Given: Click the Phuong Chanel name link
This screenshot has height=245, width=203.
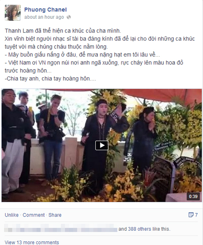Looking at the screenshot, I should tap(45, 10).
